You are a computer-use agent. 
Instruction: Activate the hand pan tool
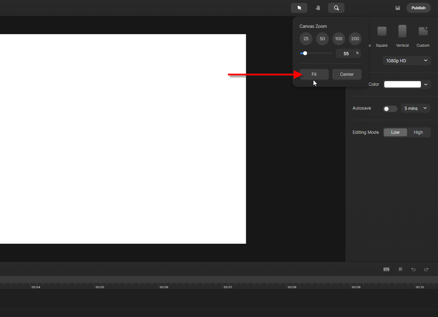pyautogui.click(x=318, y=8)
